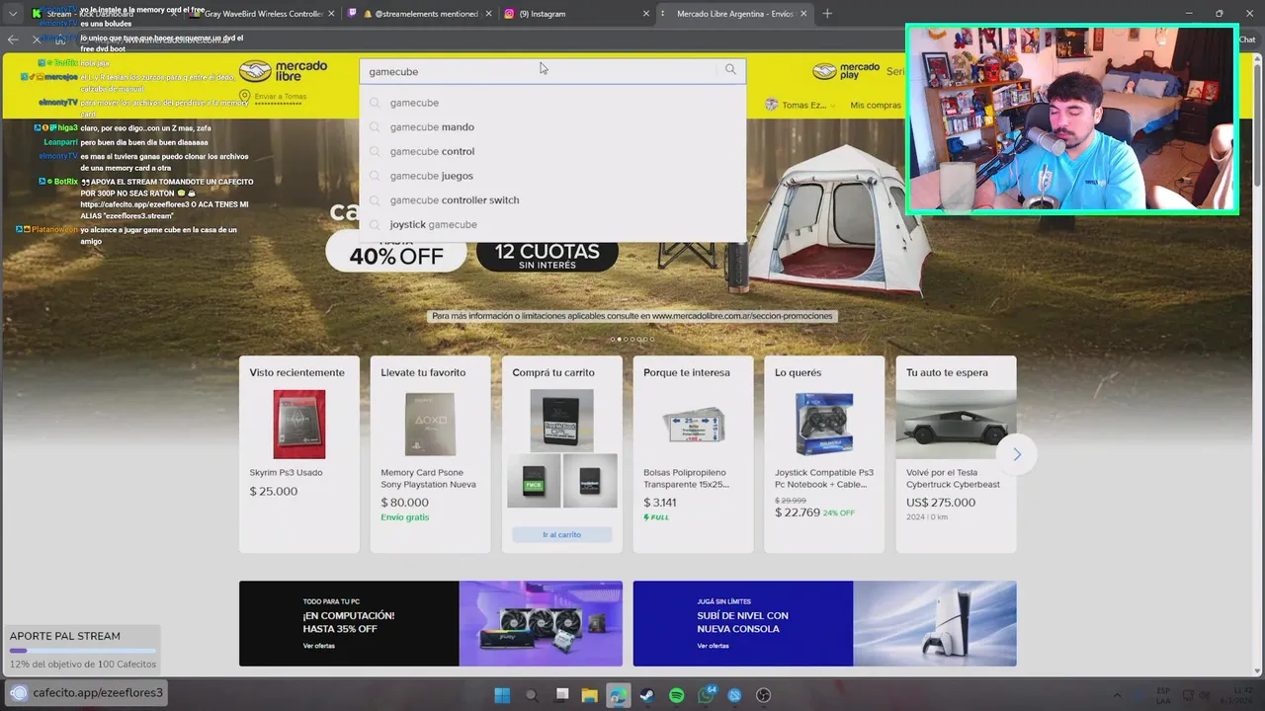This screenshot has width=1265, height=711.
Task: Select the last banner carousel dot
Action: (x=652, y=340)
